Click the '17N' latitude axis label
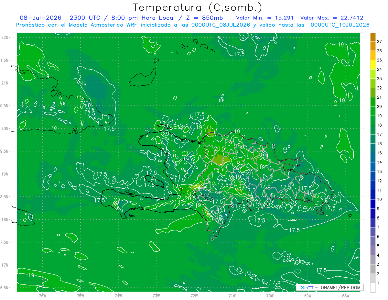Screen dimensions: 388x300 point(5,265)
